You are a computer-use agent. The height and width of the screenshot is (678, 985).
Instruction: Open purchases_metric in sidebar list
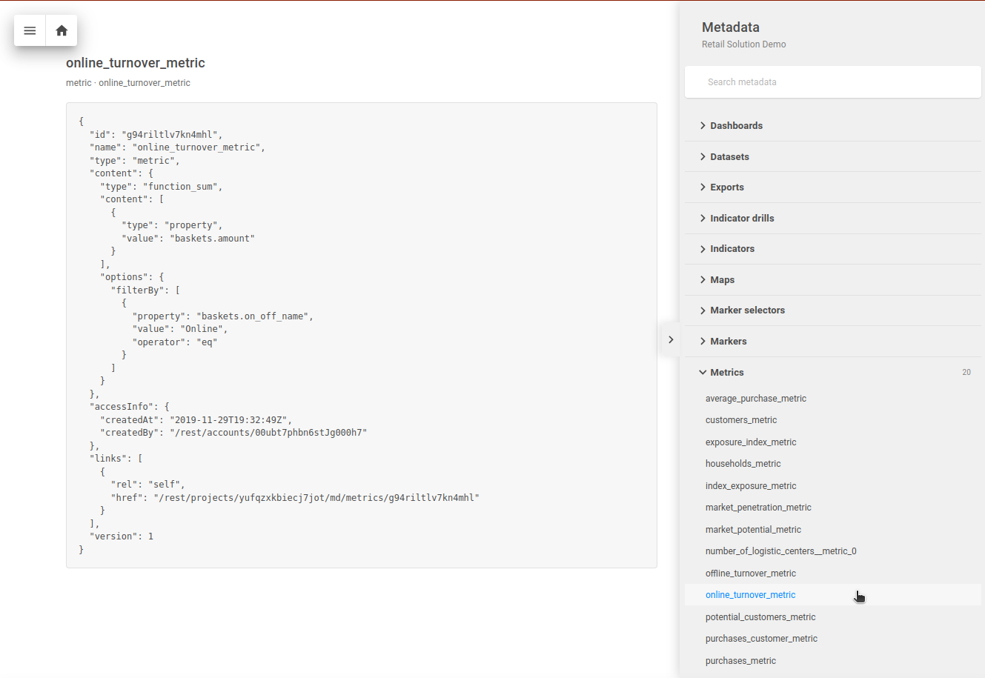click(x=740, y=661)
